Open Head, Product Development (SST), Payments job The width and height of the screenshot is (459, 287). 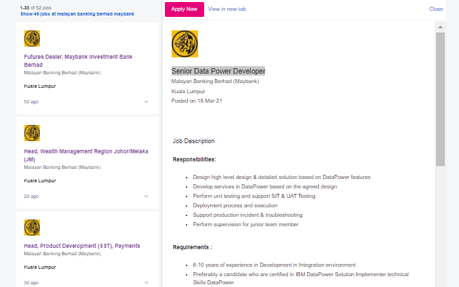pos(82,246)
